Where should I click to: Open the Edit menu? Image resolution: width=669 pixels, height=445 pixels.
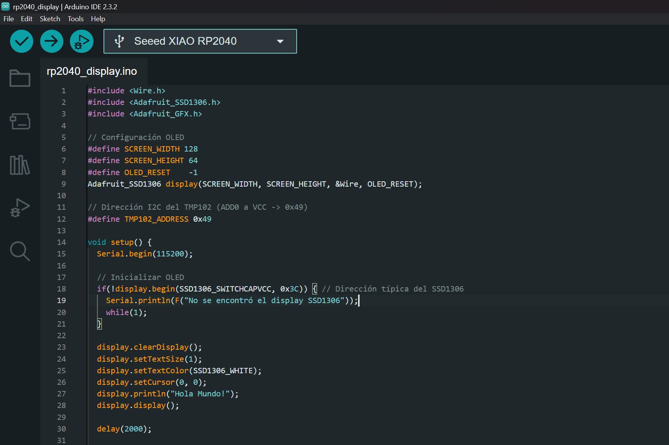[27, 19]
